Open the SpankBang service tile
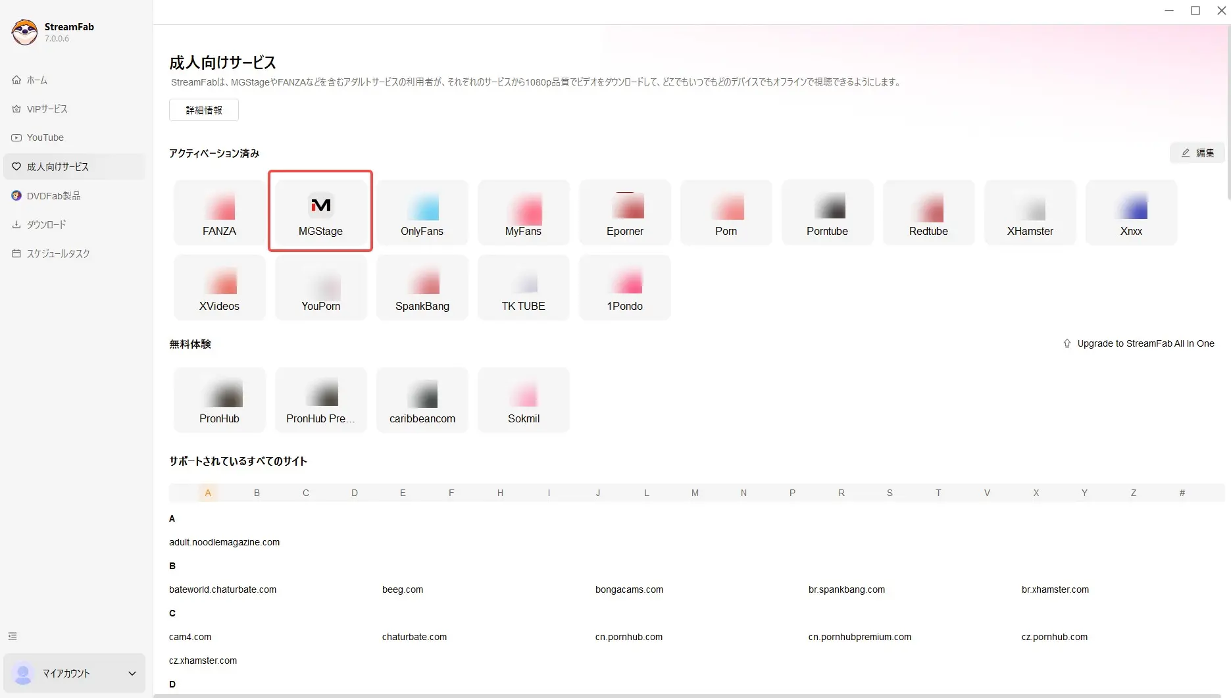The image size is (1231, 698). coord(422,287)
